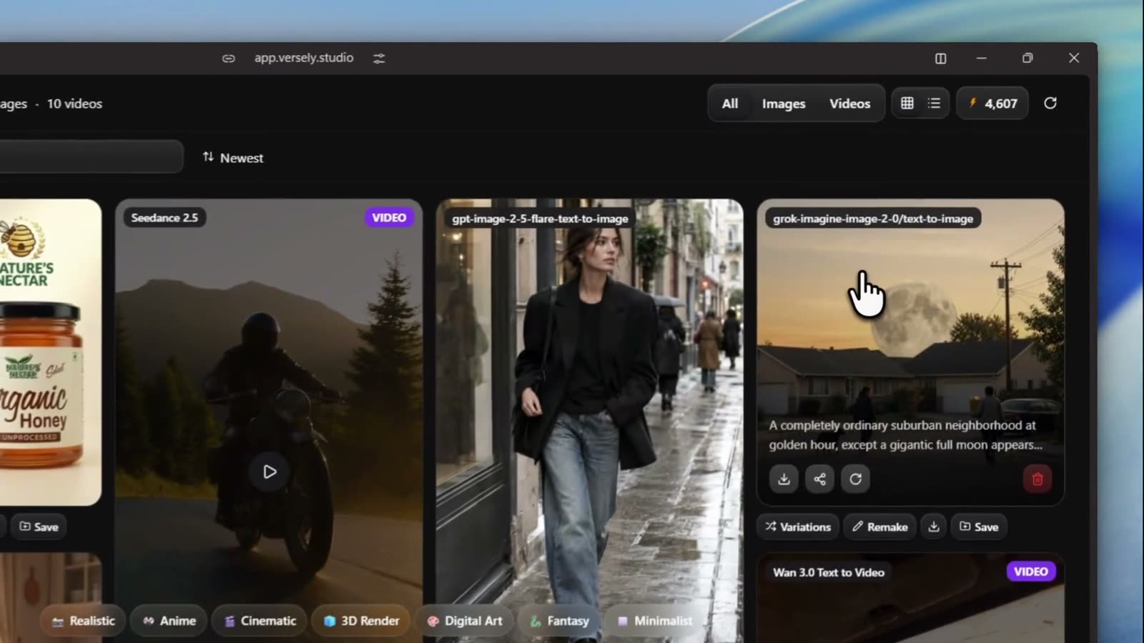1144x643 pixels.
Task: Select the Anime style chip
Action: tap(169, 621)
